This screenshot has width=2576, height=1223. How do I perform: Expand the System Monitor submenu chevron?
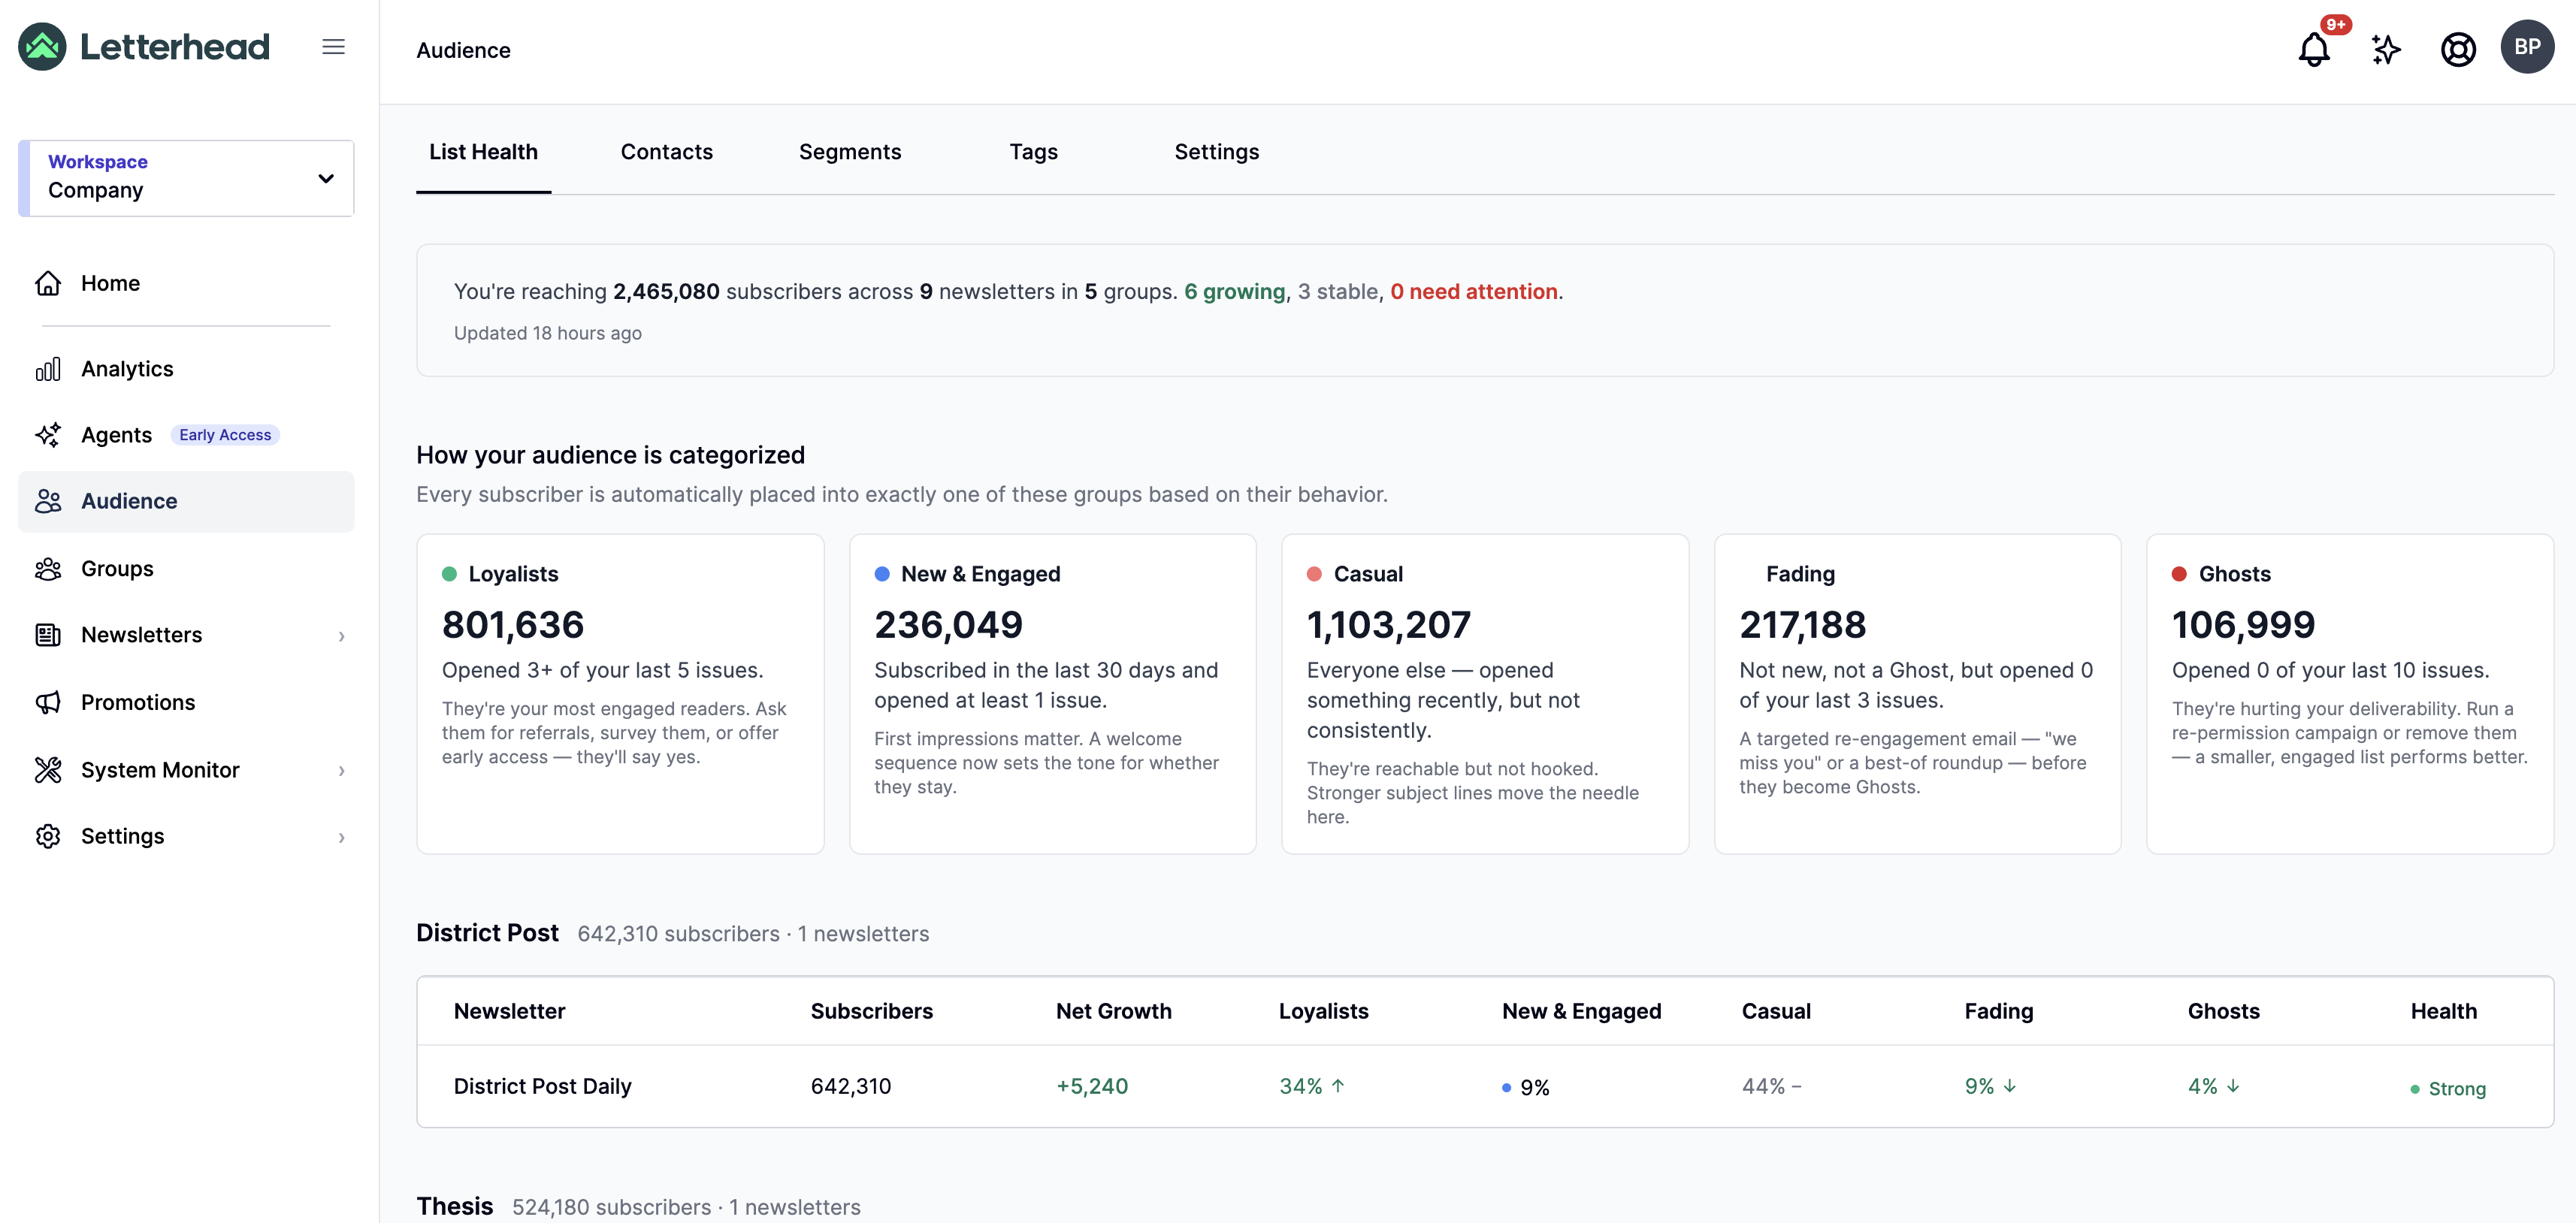coord(341,771)
